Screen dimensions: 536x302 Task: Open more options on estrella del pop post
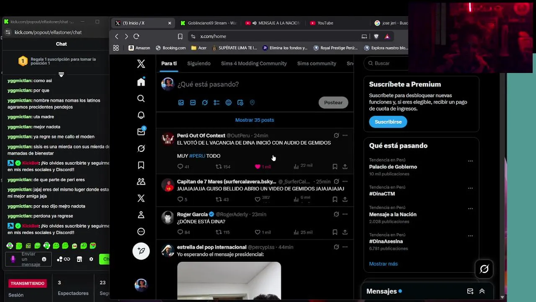click(345, 247)
